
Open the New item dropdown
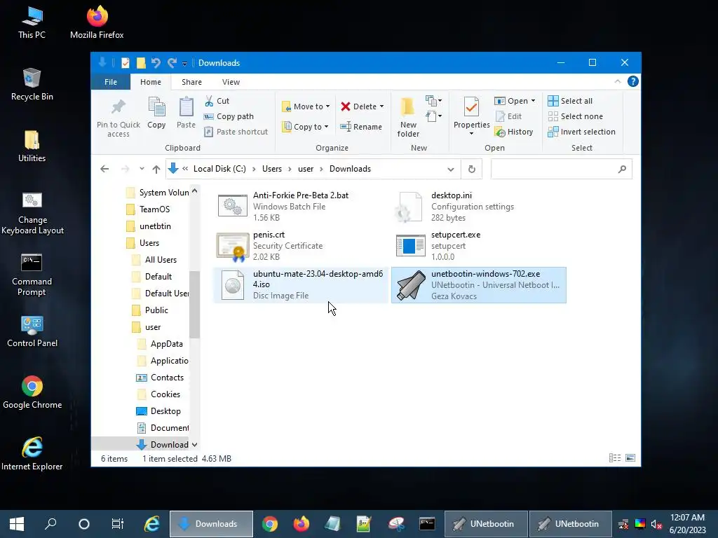433,100
